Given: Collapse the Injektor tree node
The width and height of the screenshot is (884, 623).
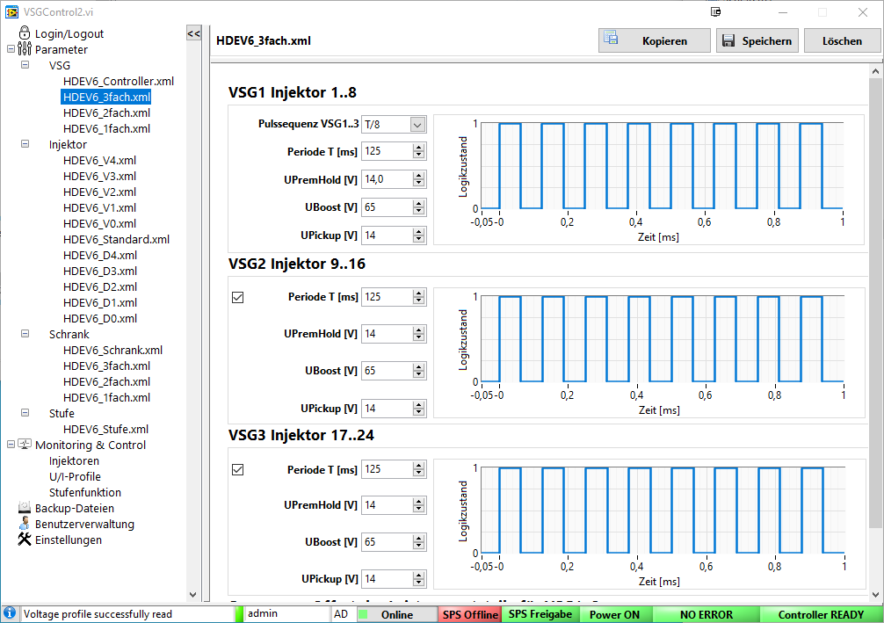Looking at the screenshot, I should (x=25, y=144).
